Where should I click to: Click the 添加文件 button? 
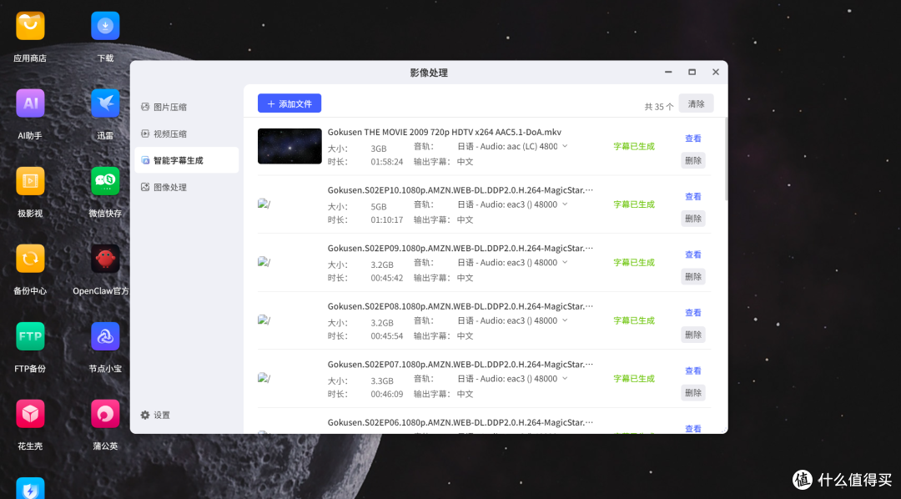pyautogui.click(x=289, y=103)
